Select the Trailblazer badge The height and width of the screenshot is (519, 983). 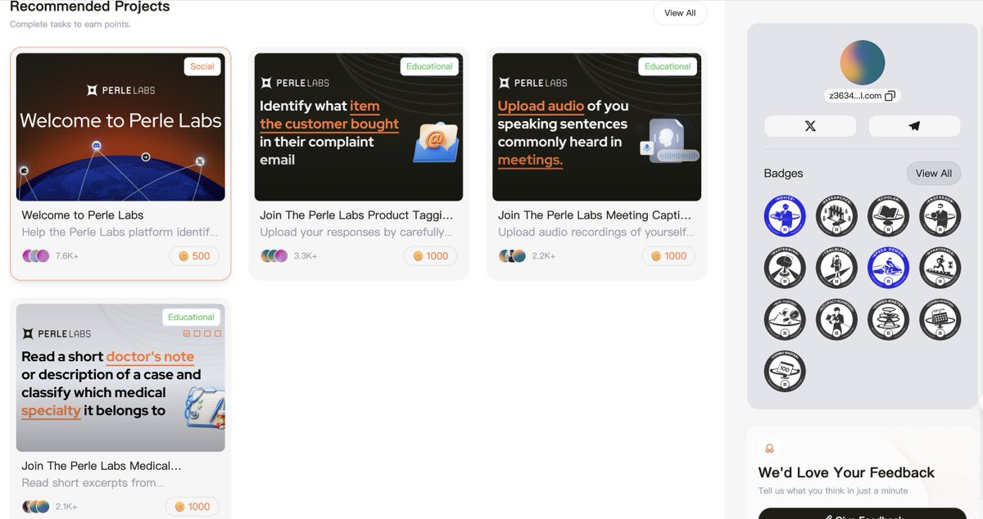pos(836,268)
